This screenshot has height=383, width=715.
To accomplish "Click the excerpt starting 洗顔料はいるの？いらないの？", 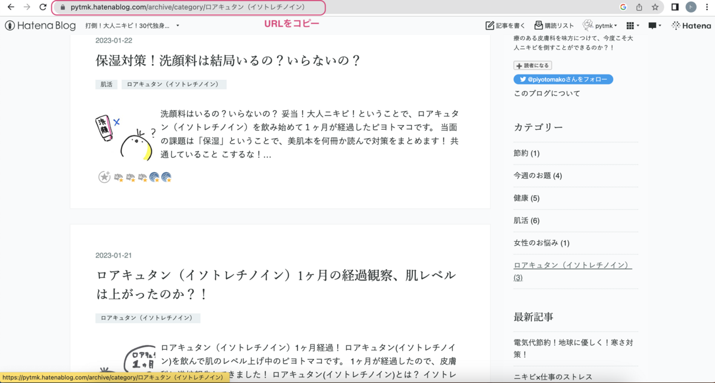I will pos(309,134).
